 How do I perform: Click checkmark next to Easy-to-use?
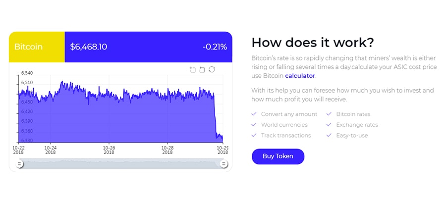tap(329, 135)
